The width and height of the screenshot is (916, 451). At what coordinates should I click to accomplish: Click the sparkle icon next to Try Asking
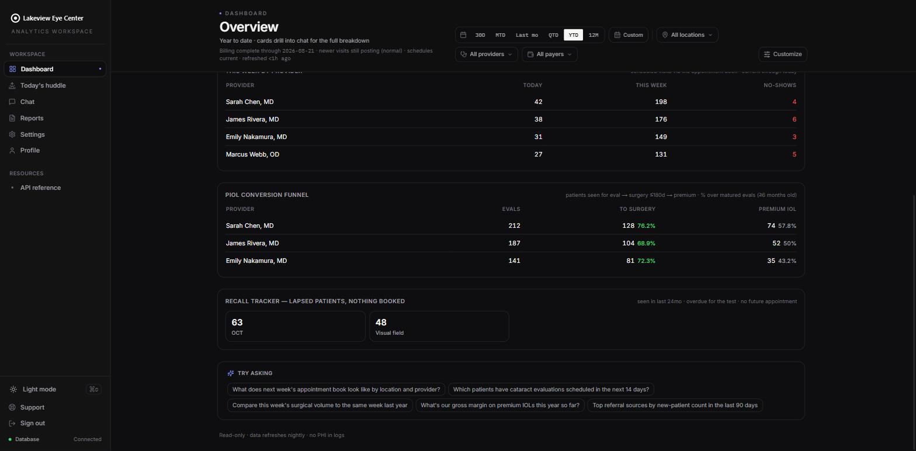231,373
